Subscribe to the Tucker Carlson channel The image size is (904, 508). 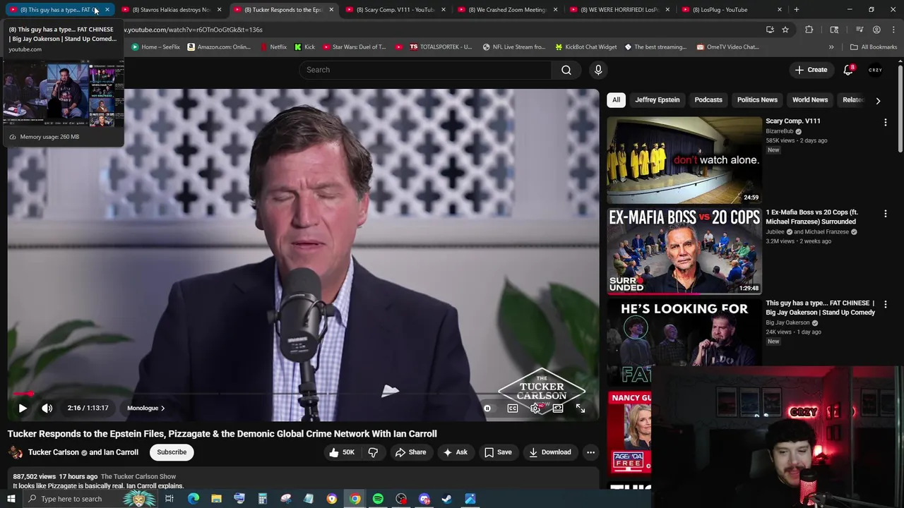click(172, 452)
